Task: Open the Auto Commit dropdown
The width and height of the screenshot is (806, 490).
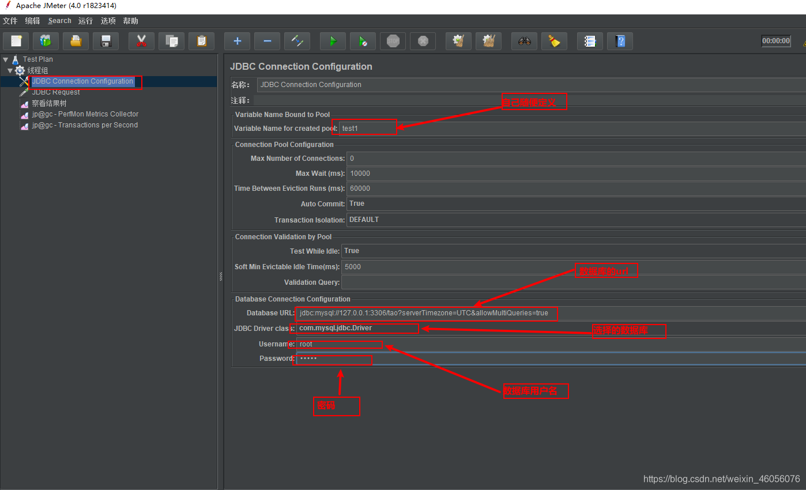Action: click(x=576, y=203)
